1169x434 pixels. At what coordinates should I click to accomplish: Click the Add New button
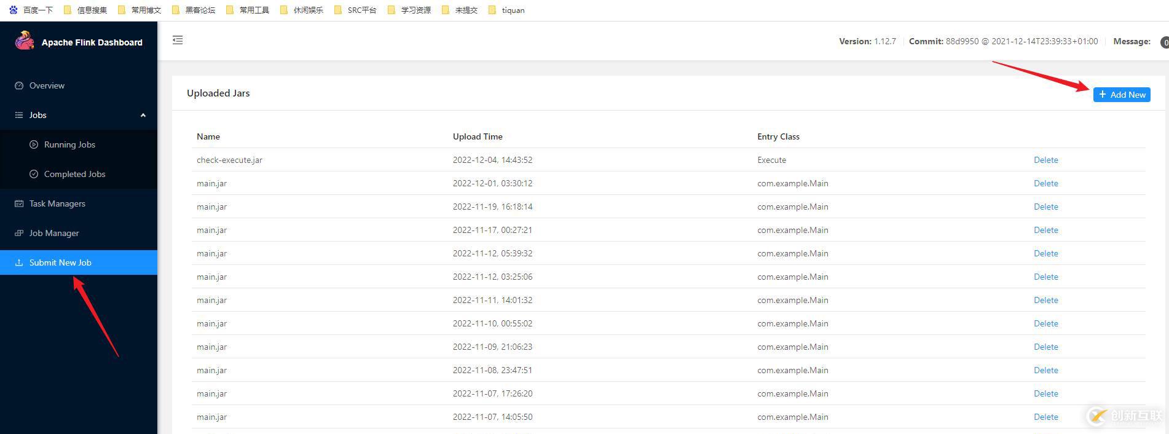coord(1122,95)
